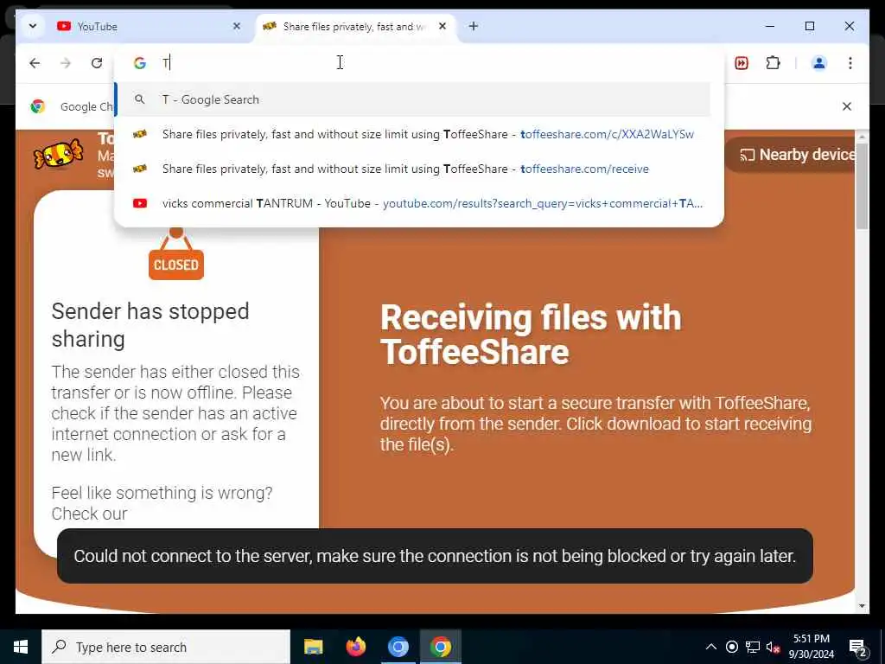Choose the 'T - Google Search' suggestion
The width and height of the screenshot is (885, 664).
click(x=412, y=99)
